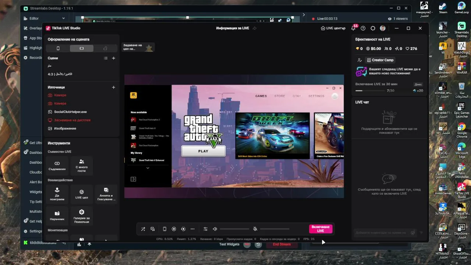The width and height of the screenshot is (471, 265).
Task: Open Settings in the Streamlabs sidebar
Action: pyautogui.click(x=32, y=231)
